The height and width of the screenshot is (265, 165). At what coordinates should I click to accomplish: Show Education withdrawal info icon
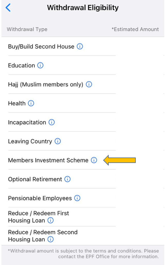(40, 65)
